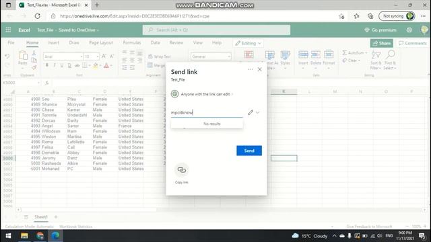Click Go premium link
The image size is (431, 242).
click(x=380, y=30)
